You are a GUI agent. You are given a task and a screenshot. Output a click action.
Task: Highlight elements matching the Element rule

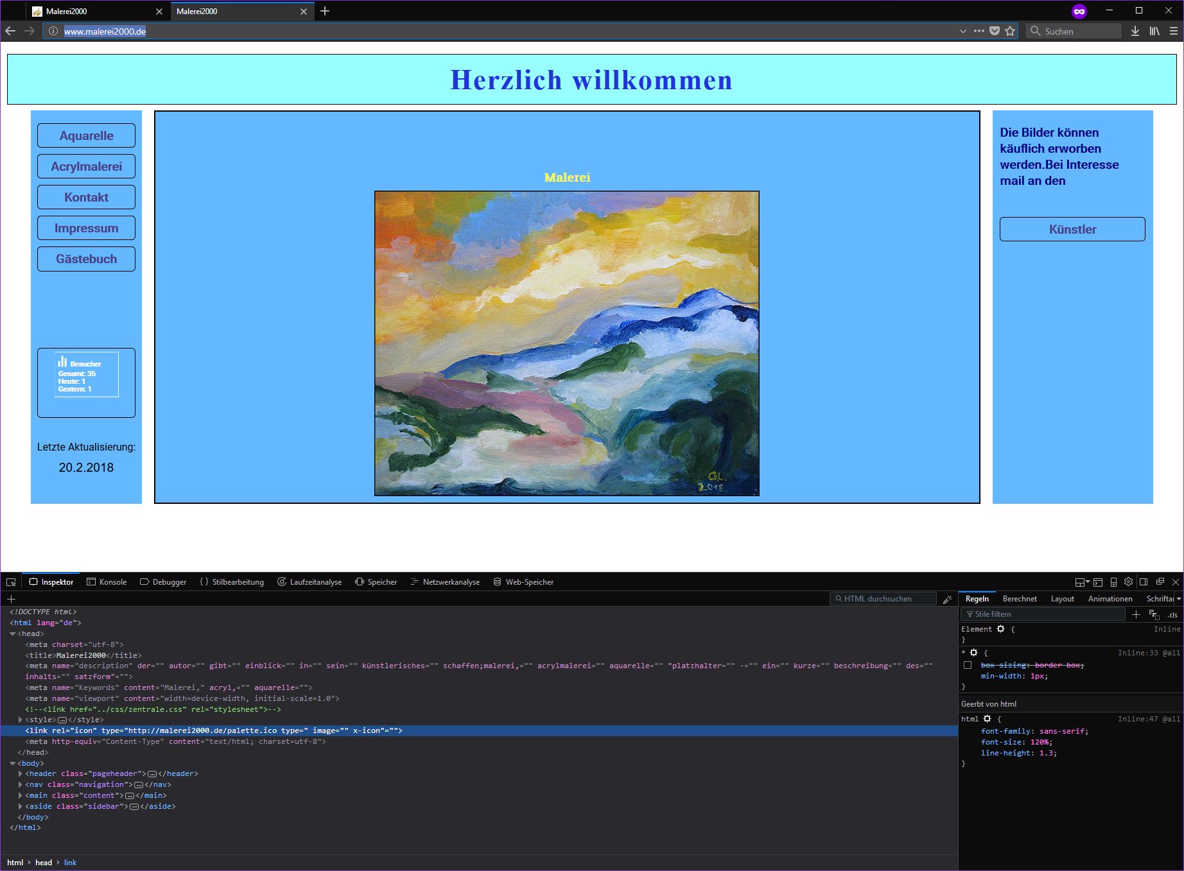click(x=1000, y=629)
